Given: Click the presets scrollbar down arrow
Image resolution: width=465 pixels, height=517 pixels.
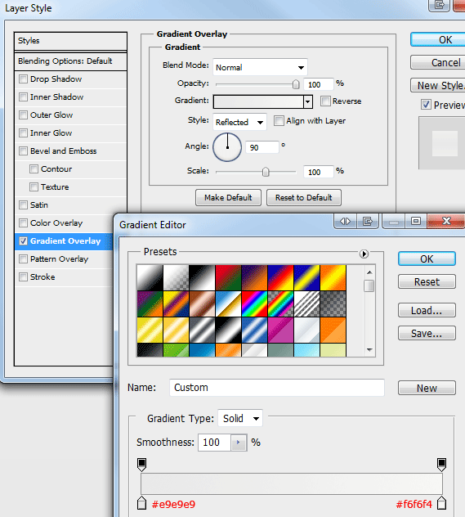Looking at the screenshot, I should [369, 350].
